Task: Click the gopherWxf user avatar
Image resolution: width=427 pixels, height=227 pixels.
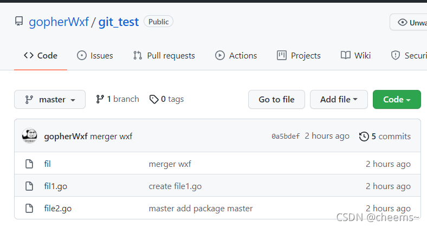Action: click(x=29, y=136)
